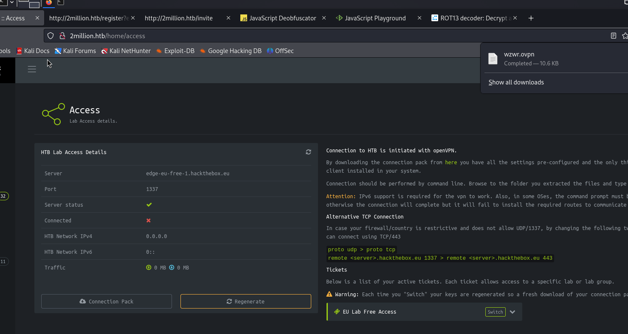Click the refresh icon in Lab Access Details
Screen dimensions: 628x334
point(308,152)
